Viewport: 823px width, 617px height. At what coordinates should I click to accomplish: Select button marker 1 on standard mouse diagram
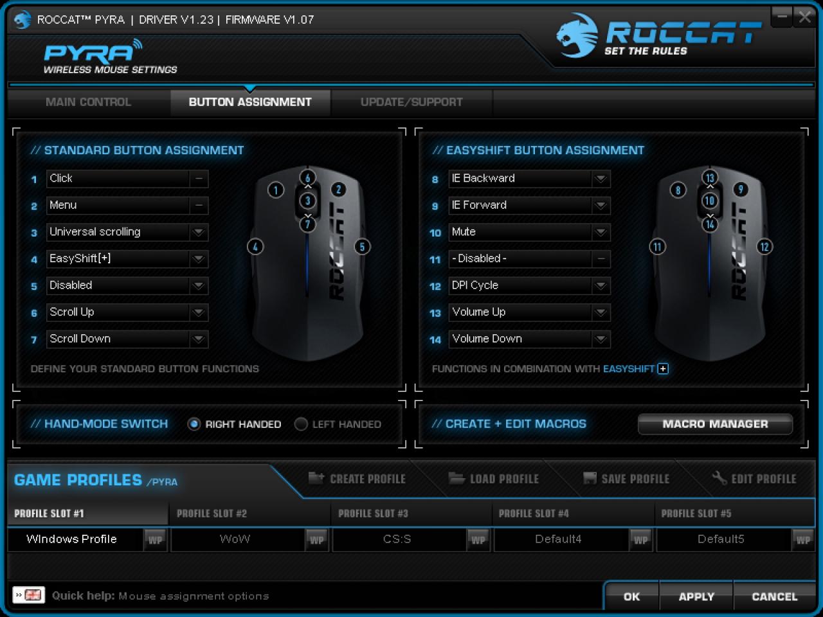[x=276, y=190]
